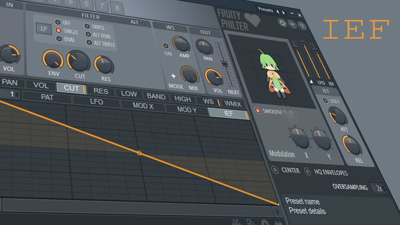Click the Modulation Y knob
The width and height of the screenshot is (400, 225).
[x=322, y=140]
